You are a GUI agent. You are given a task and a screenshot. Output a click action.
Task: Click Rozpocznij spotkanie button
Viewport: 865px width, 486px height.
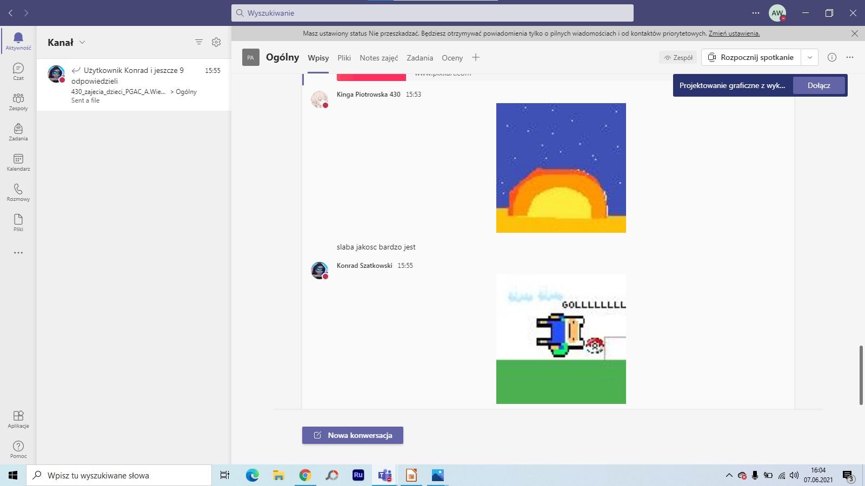751,57
